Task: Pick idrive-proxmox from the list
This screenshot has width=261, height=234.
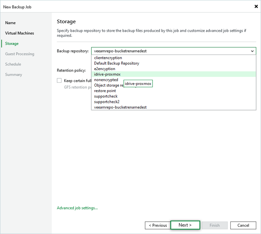Action: 107,74
